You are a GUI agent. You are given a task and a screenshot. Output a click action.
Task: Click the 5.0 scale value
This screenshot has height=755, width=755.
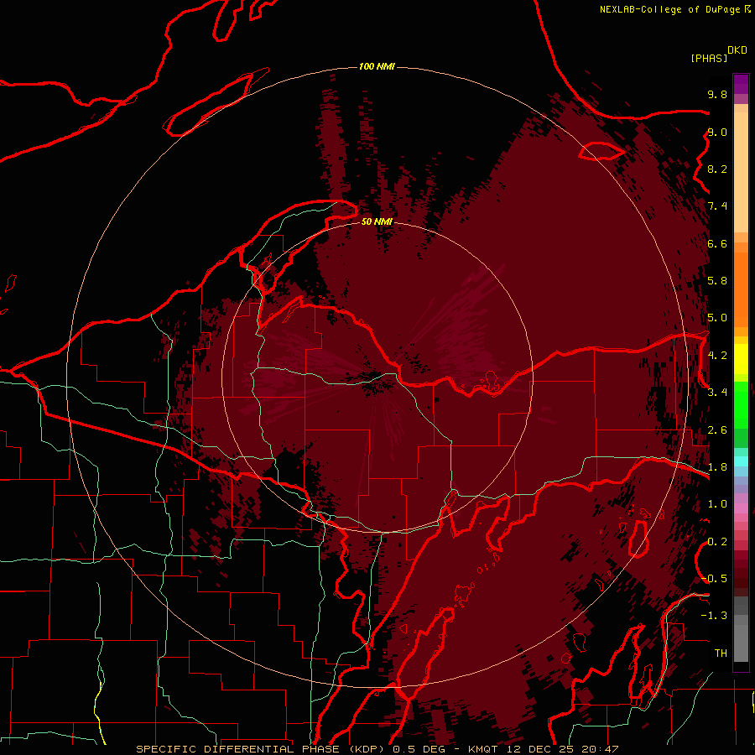tap(717, 318)
